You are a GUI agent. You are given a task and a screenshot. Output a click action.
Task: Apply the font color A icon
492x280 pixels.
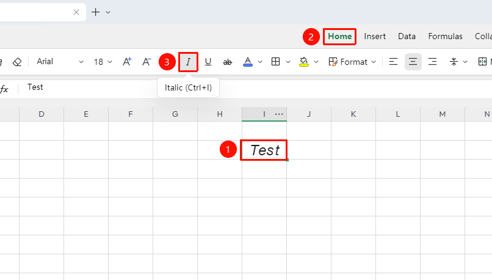248,62
